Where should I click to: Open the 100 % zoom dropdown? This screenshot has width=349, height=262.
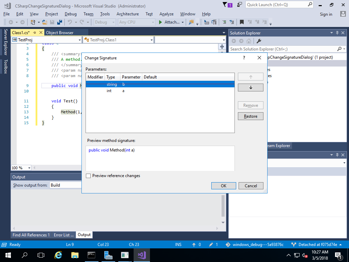pyautogui.click(x=21, y=168)
